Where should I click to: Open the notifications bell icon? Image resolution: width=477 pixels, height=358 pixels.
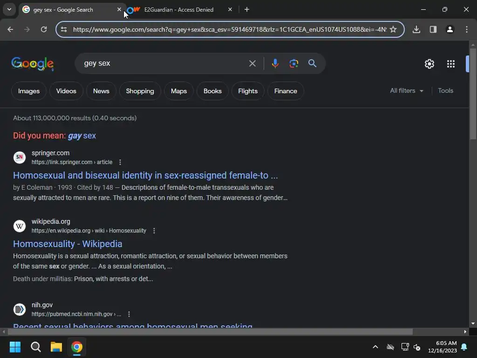point(464,347)
